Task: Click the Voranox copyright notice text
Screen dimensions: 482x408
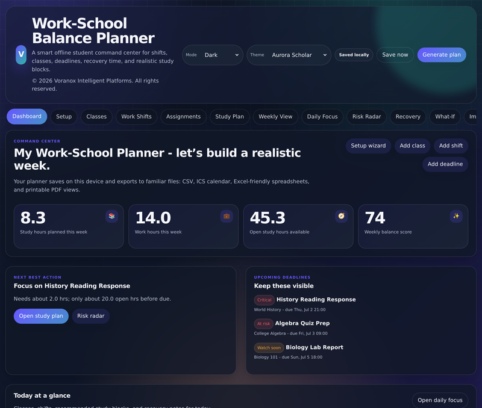Action: [x=95, y=85]
